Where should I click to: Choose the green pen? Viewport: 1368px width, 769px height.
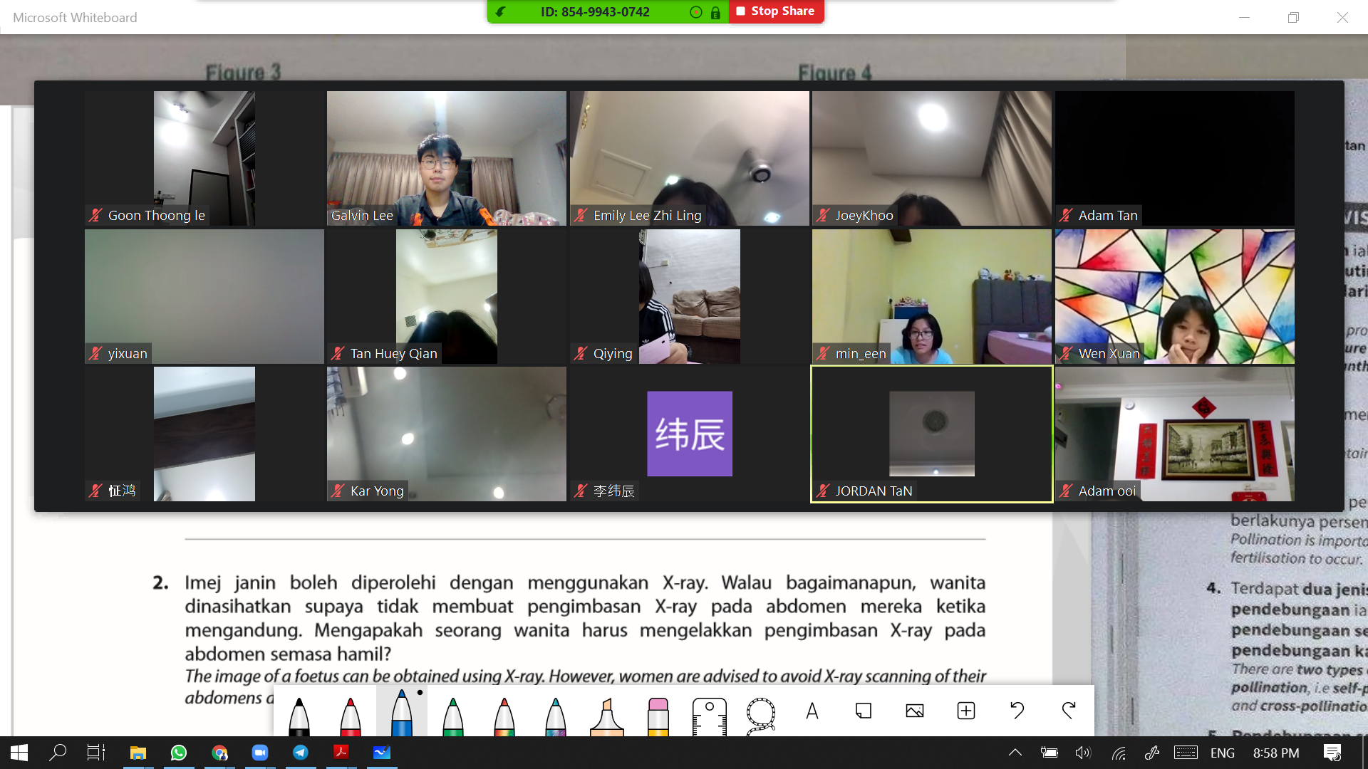(x=452, y=714)
